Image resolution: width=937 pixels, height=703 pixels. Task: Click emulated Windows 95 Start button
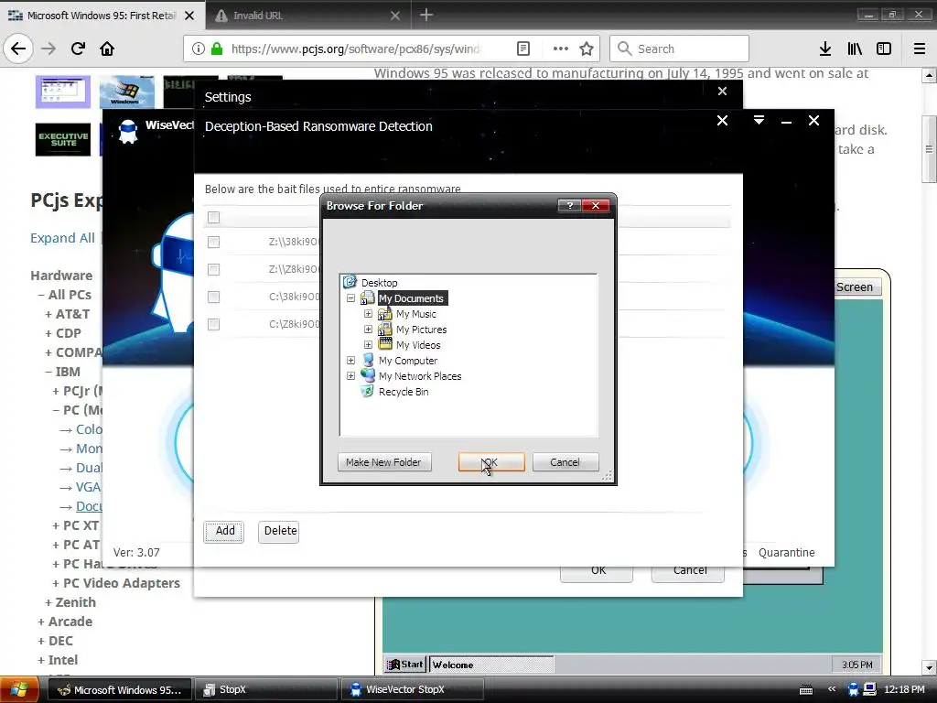pos(405,665)
